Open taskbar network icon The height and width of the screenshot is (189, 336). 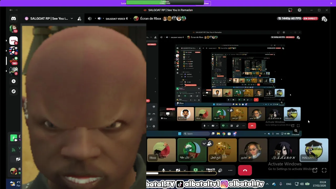297,184
